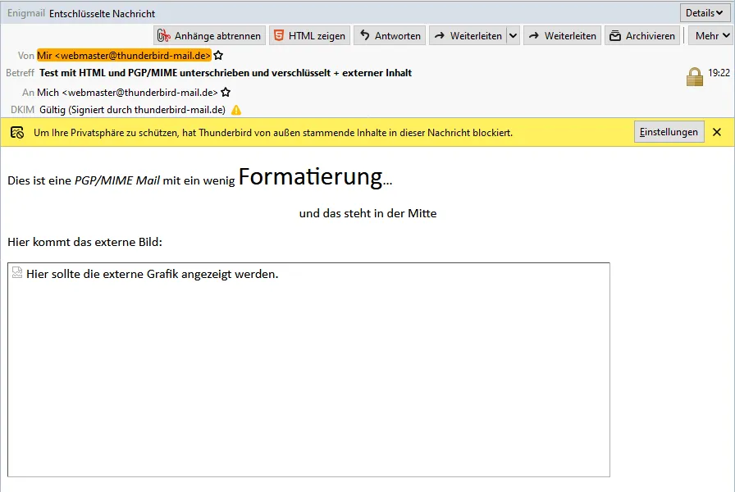Click the HTML5 icon on HTML zeigen
This screenshot has height=492, width=735.
coord(279,35)
